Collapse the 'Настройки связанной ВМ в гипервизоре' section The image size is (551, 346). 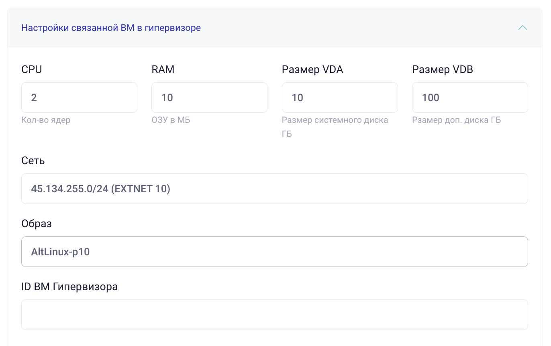pos(522,28)
